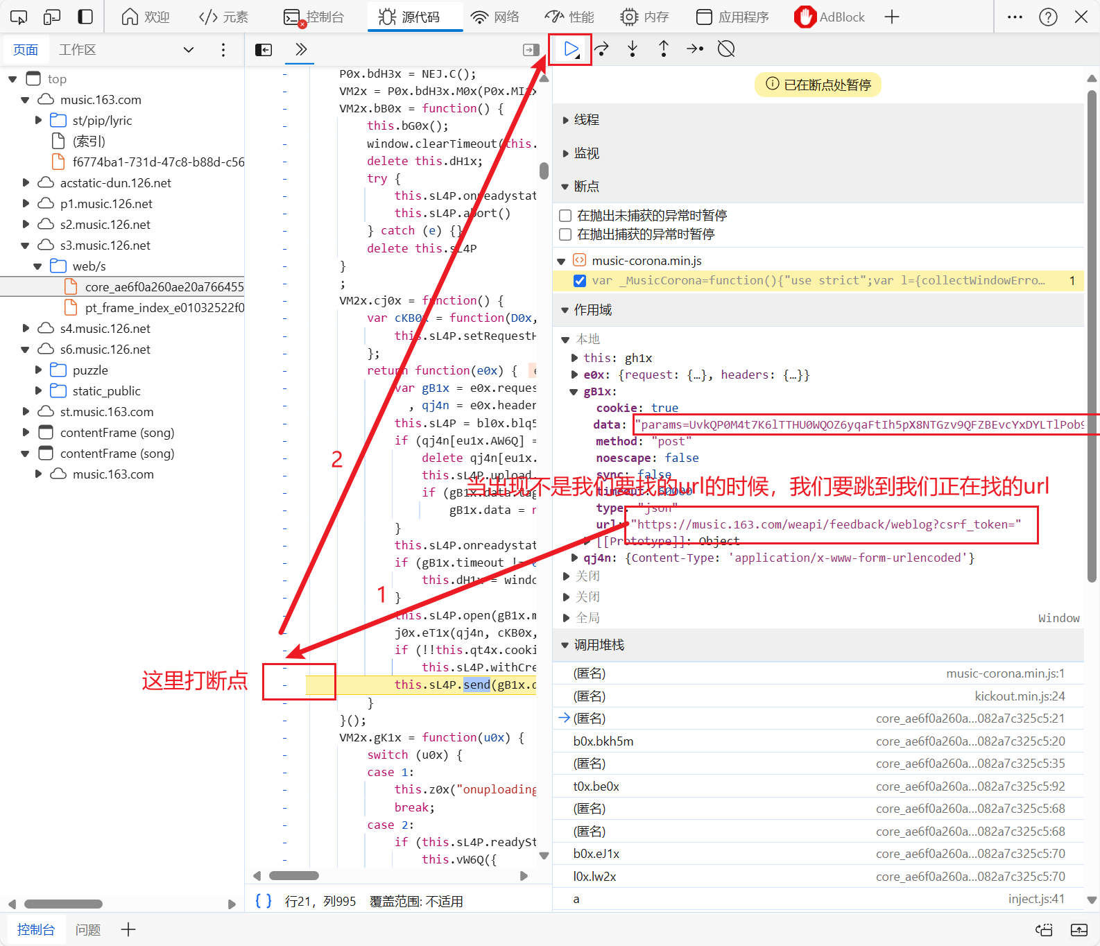Step over next function call
Screen dimensions: 1100x946
(602, 49)
